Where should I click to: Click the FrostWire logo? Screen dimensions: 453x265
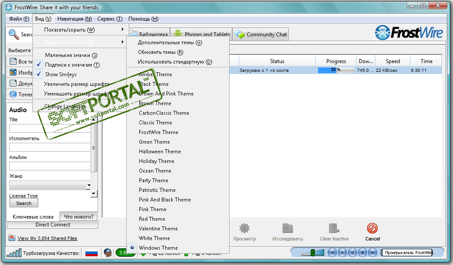click(408, 32)
